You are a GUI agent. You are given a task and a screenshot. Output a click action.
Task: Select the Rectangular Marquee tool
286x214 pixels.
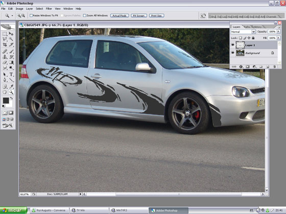pos(5,34)
